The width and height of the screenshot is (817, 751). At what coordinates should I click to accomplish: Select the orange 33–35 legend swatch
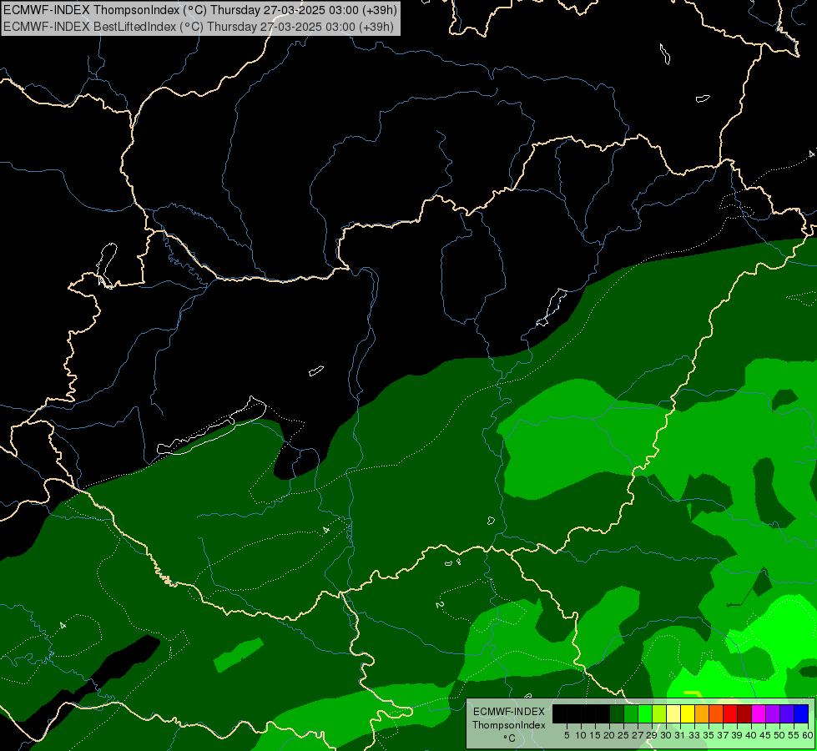pos(702,713)
